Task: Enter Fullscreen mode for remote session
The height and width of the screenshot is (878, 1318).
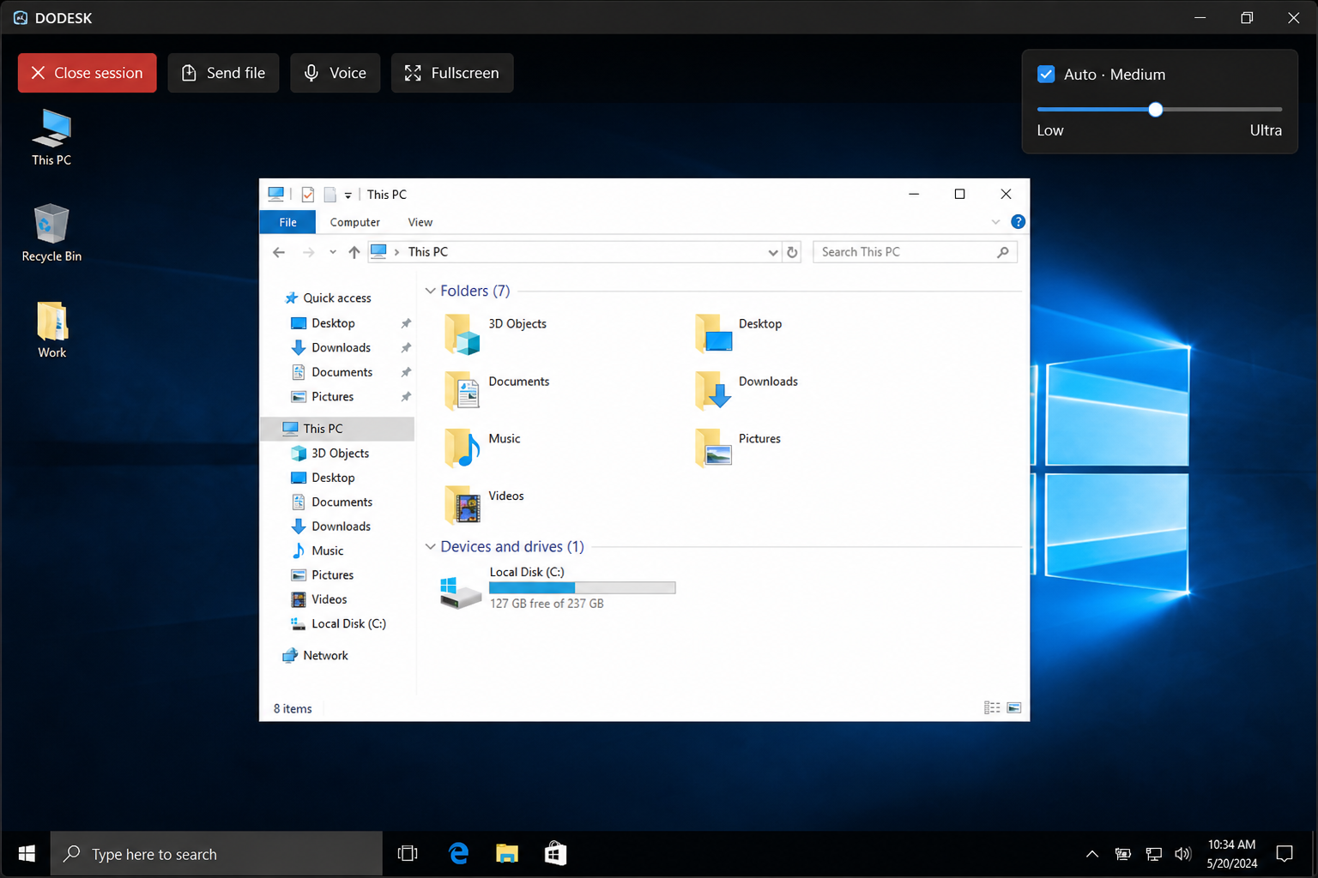Action: tap(452, 73)
